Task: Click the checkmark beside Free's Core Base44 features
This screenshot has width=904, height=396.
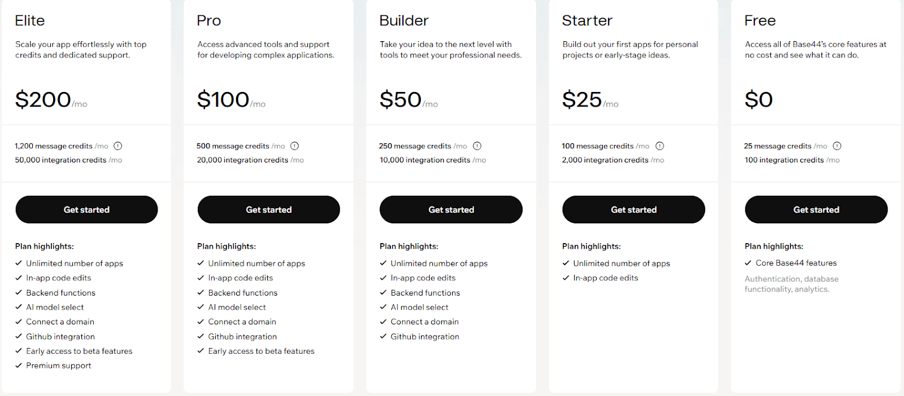Action: pyautogui.click(x=748, y=263)
